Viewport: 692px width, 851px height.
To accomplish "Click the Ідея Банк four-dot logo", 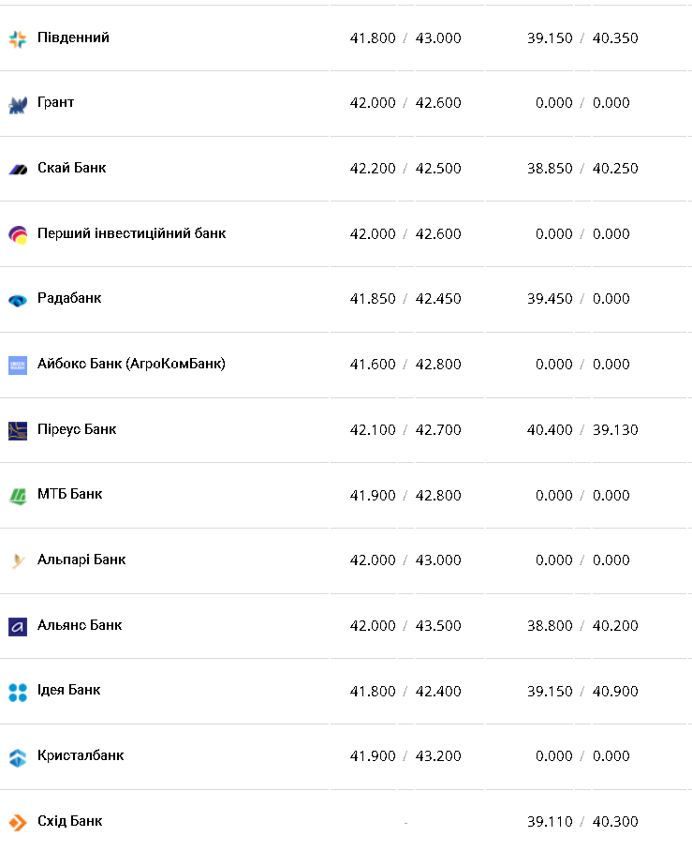I will pyautogui.click(x=18, y=692).
